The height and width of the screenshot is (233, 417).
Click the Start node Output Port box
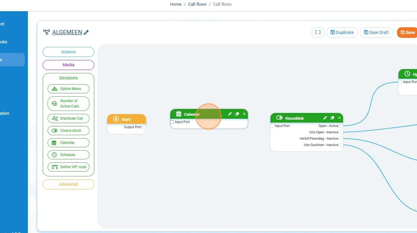click(x=144, y=127)
